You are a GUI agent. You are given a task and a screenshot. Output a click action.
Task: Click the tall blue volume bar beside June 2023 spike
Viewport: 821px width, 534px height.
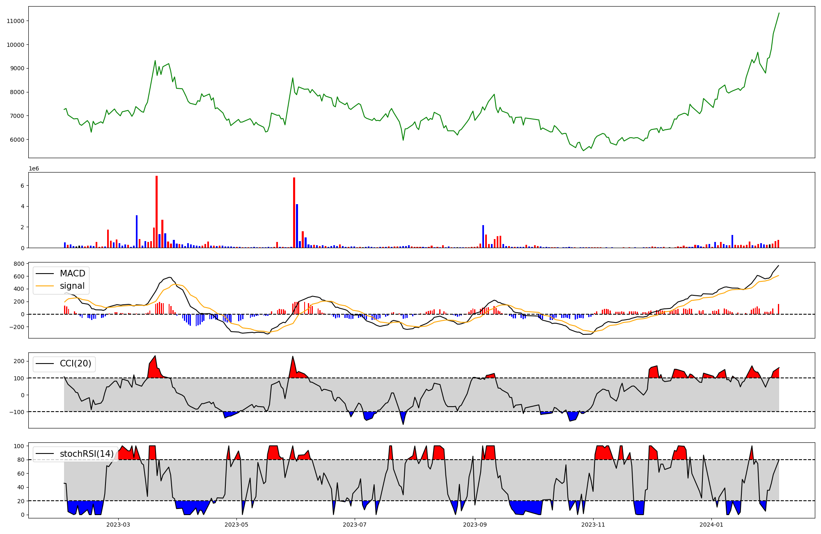[297, 226]
